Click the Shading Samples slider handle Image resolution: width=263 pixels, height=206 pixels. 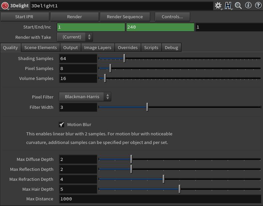(124, 58)
